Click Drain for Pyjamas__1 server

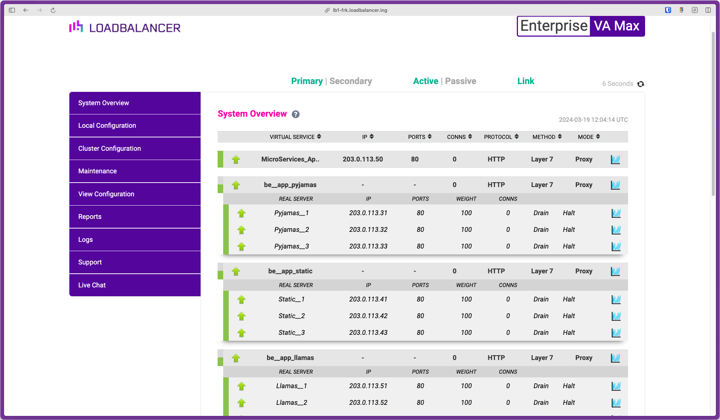(541, 213)
